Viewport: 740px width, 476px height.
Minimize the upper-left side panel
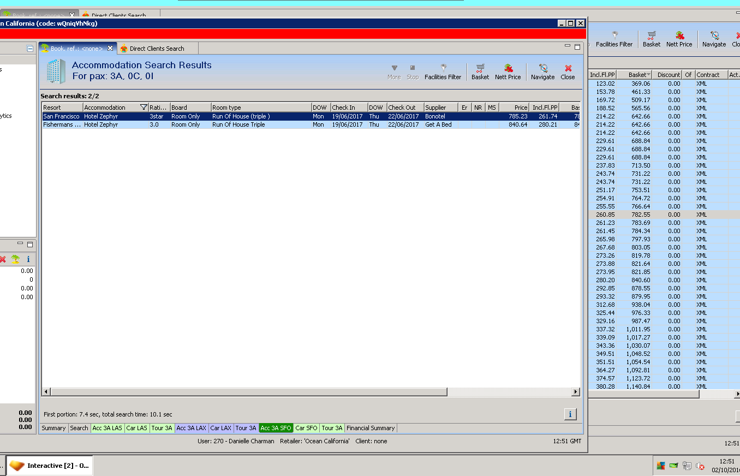pyautogui.click(x=29, y=48)
